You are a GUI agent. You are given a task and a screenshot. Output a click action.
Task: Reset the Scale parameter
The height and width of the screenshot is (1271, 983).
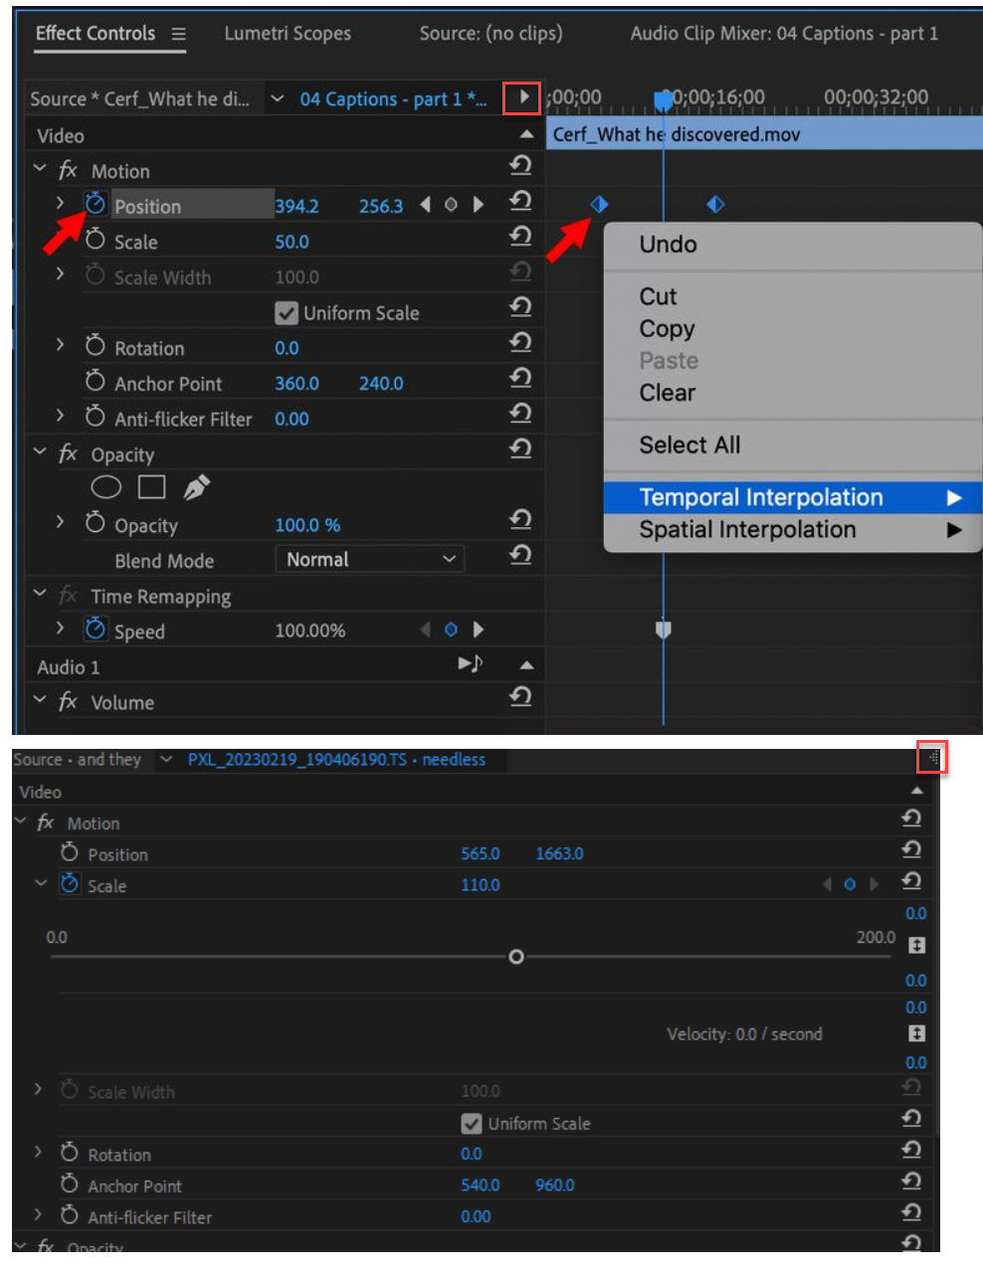(520, 237)
